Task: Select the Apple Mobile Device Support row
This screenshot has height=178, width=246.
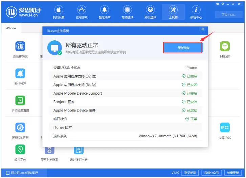Action: [x=125, y=93]
